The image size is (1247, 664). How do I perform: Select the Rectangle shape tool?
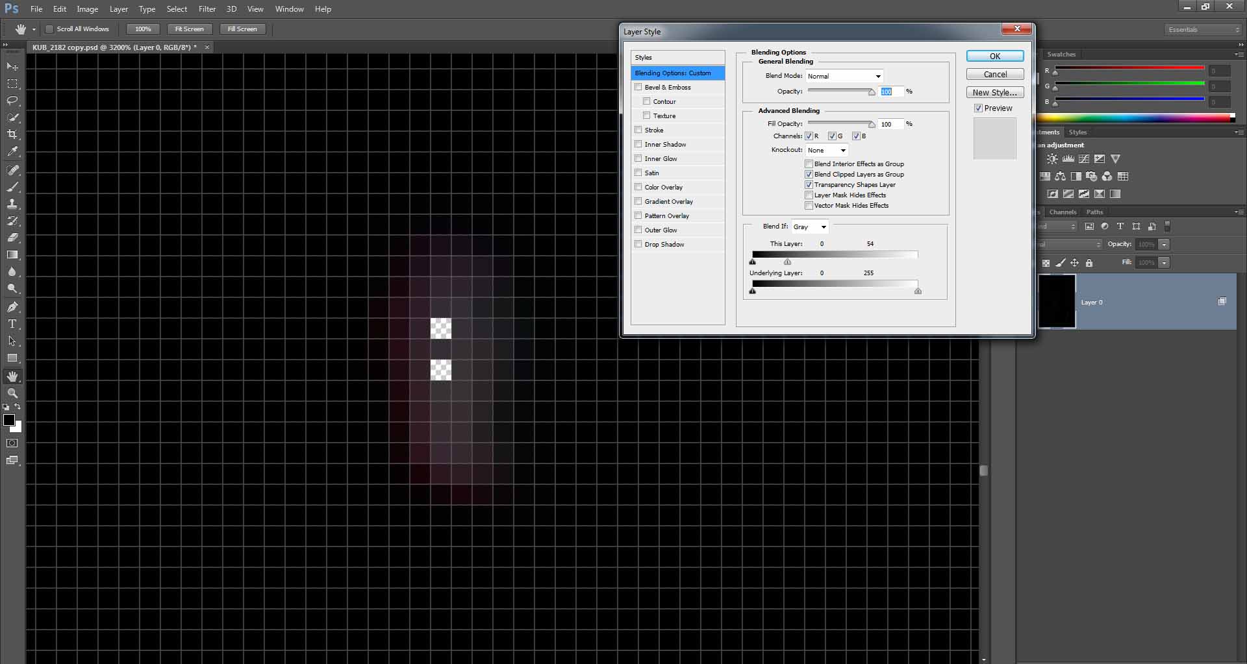12,358
